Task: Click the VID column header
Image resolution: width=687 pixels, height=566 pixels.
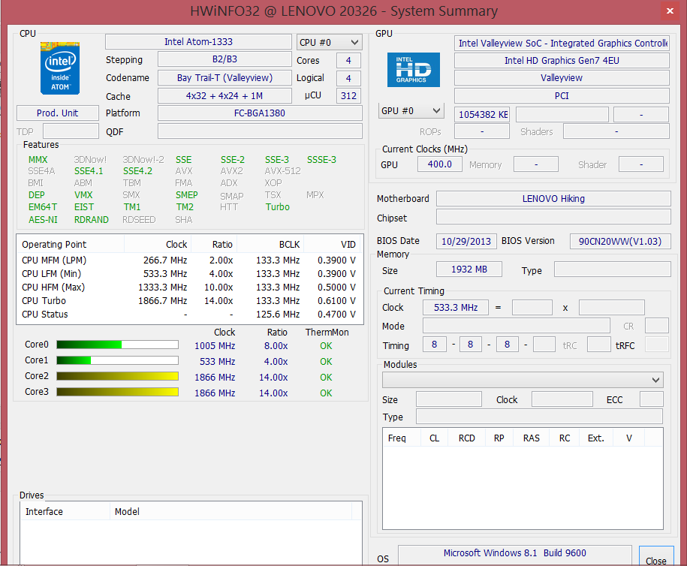Action: [x=332, y=245]
